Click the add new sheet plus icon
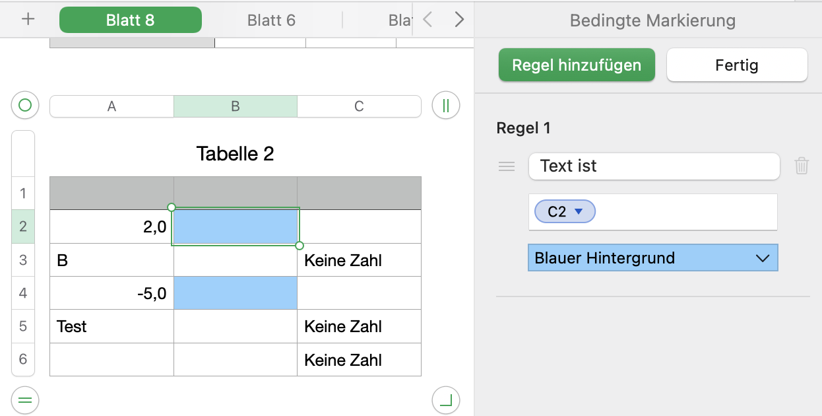 pos(28,19)
